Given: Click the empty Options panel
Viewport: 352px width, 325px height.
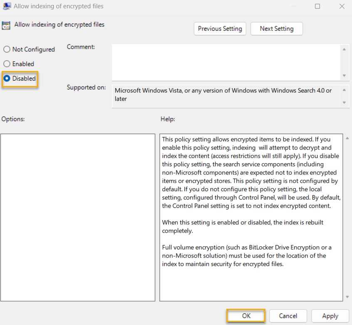Looking at the screenshot, I should (x=78, y=216).
